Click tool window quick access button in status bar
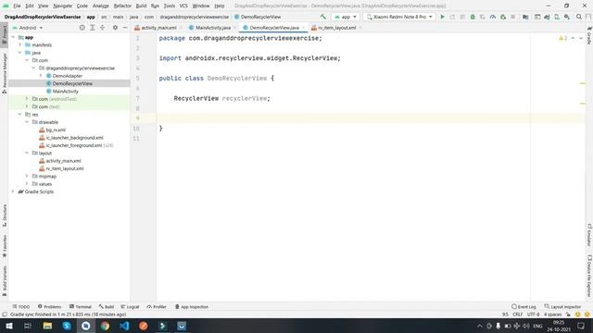Viewport: 593px width, 333px height. [4, 314]
